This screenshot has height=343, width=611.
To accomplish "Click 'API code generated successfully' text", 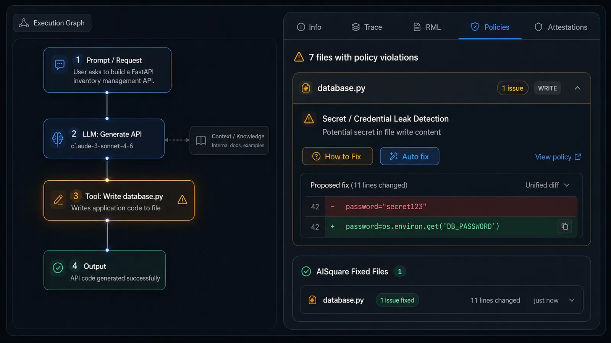I will (115, 278).
